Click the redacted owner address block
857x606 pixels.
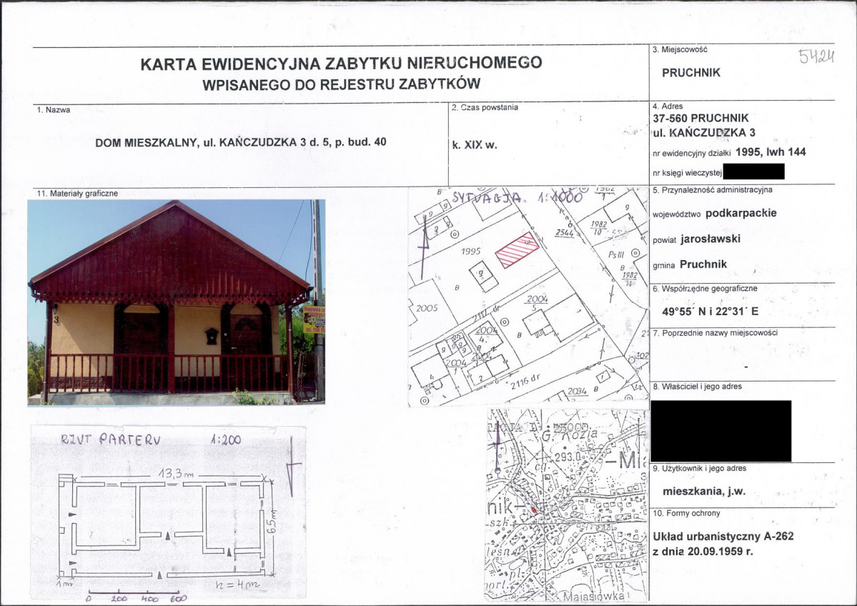pyautogui.click(x=721, y=431)
